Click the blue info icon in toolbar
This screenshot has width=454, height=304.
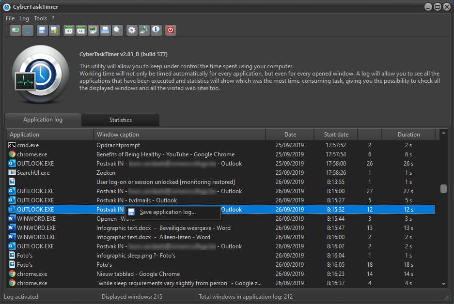coord(156,30)
